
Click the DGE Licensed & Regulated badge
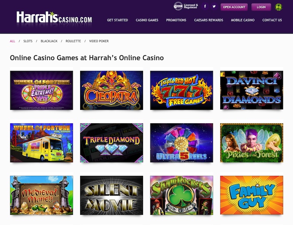click(x=186, y=6)
